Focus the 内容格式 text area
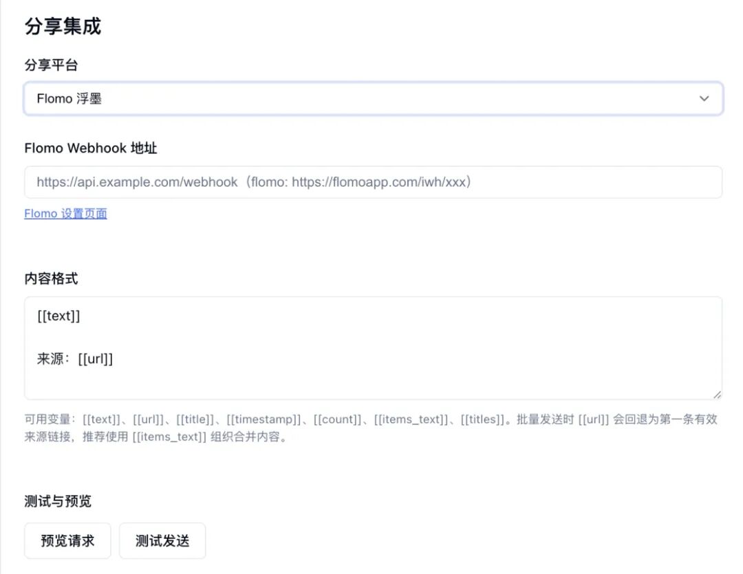Image resolution: width=743 pixels, height=574 pixels. [373, 348]
